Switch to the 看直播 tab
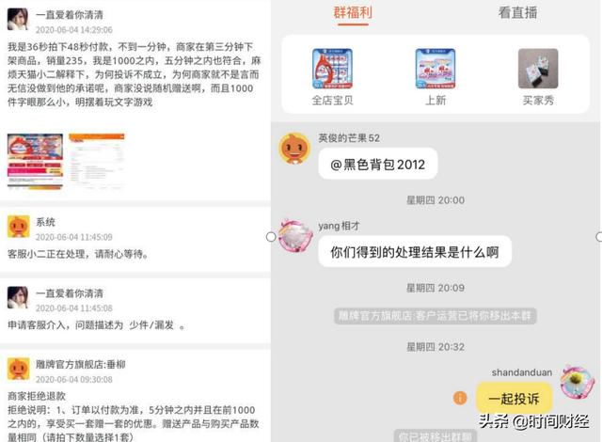This screenshot has height=442, width=602. coord(517,13)
